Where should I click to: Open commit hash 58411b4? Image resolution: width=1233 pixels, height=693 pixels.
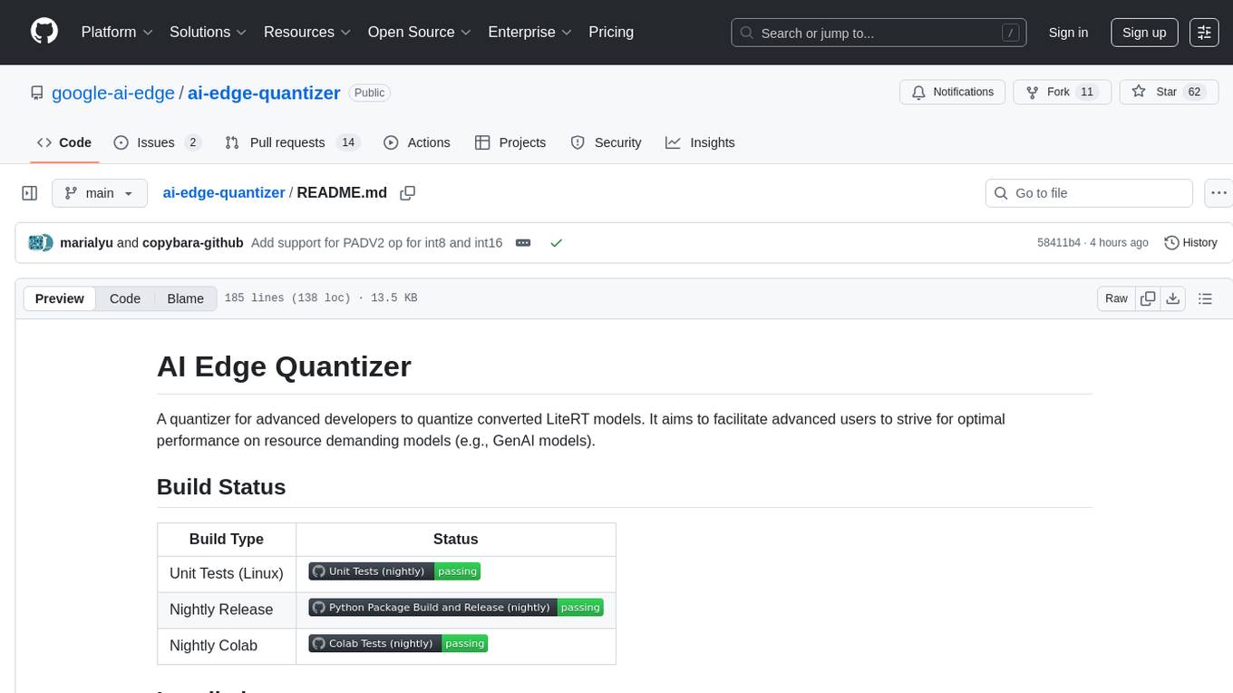coord(1059,243)
